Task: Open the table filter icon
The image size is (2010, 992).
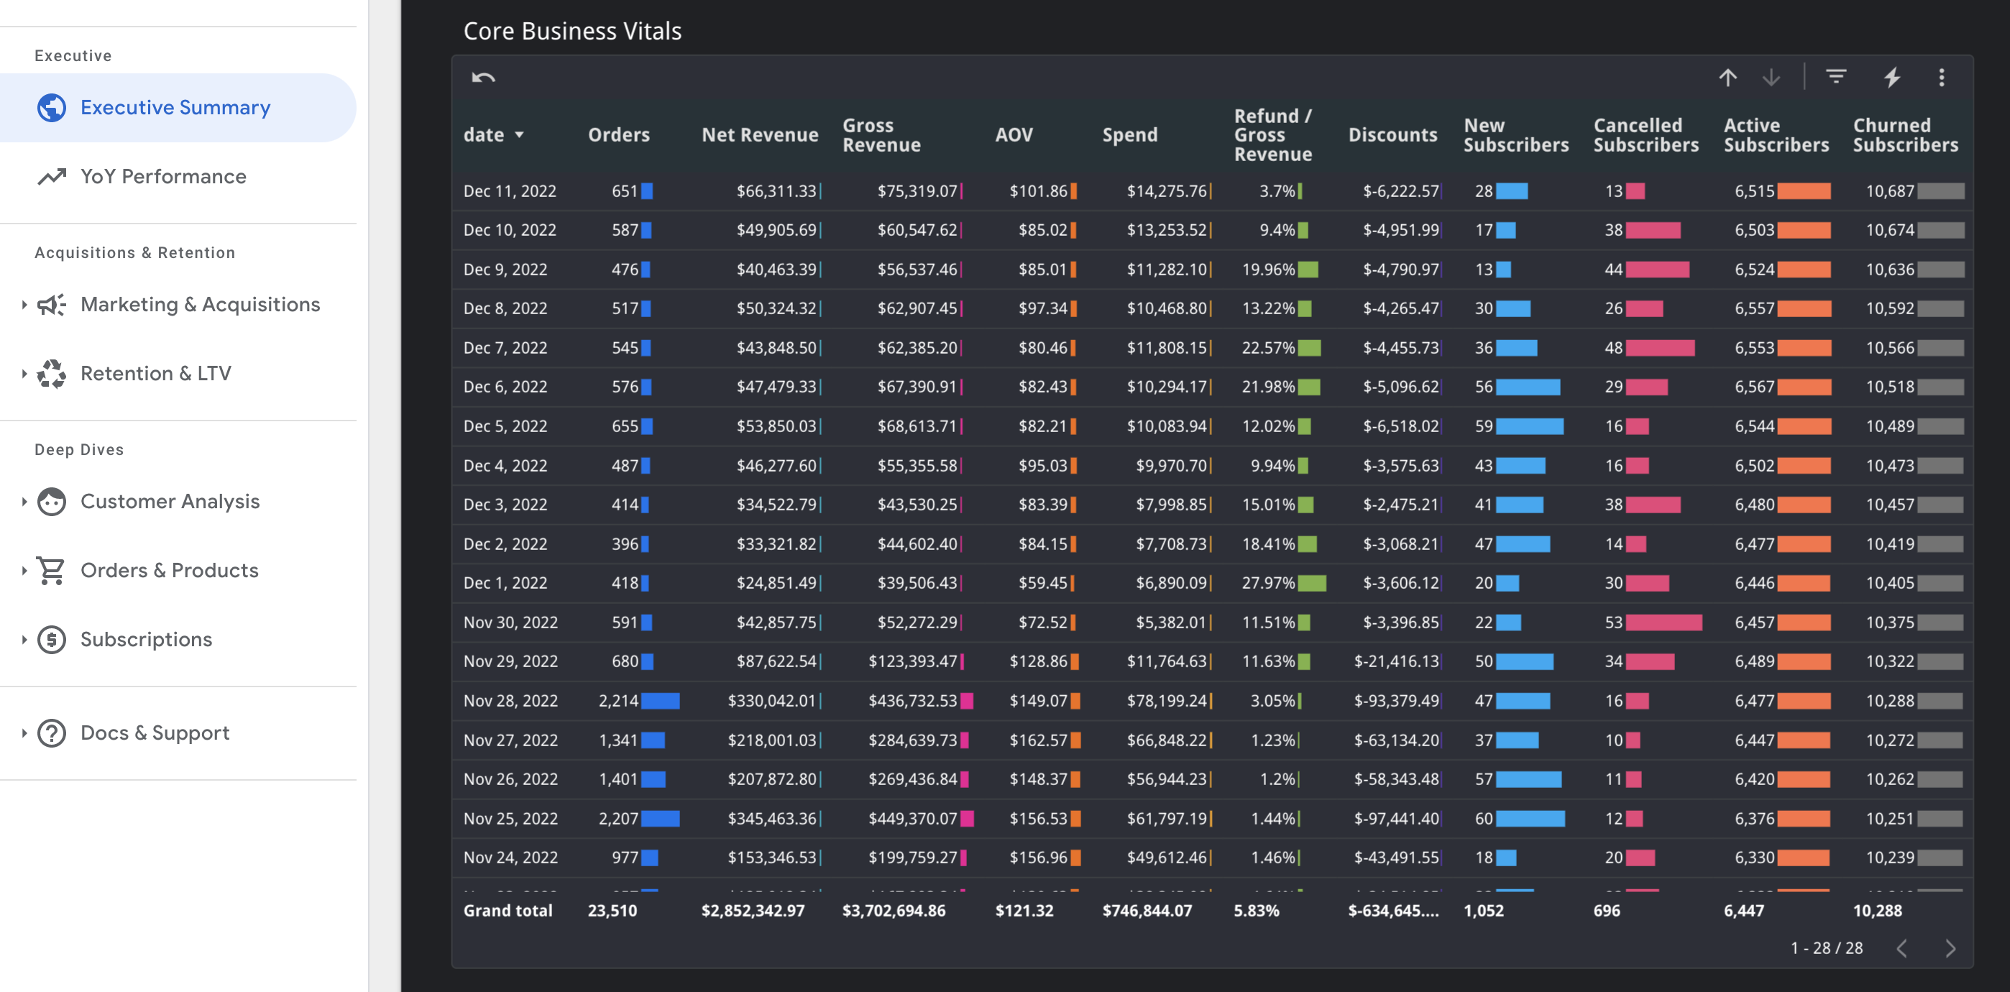Action: tap(1835, 76)
